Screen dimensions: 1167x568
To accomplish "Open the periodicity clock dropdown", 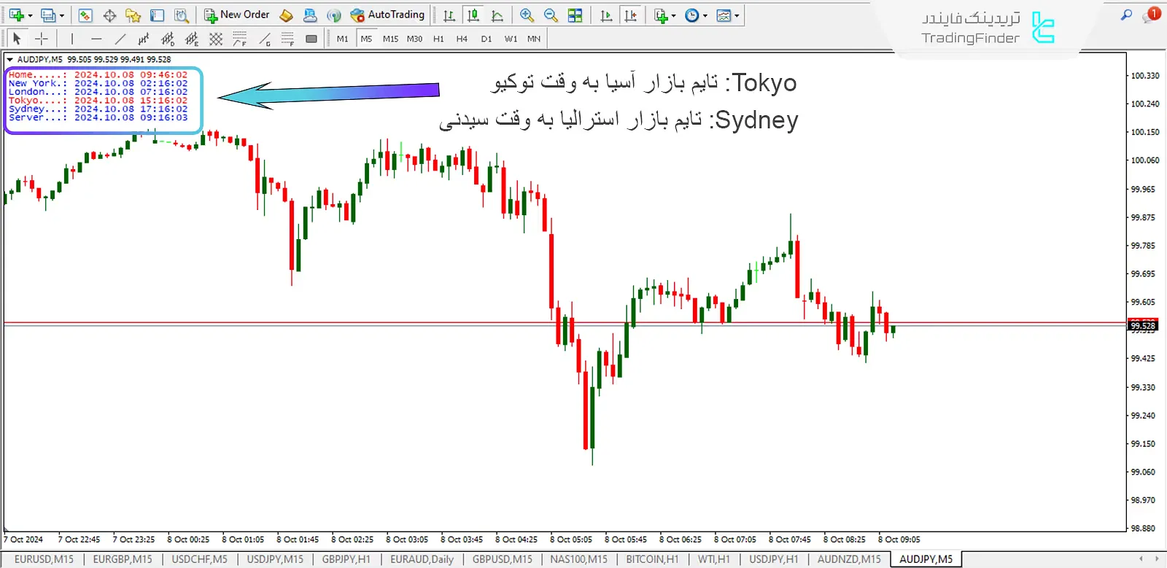I will [705, 15].
